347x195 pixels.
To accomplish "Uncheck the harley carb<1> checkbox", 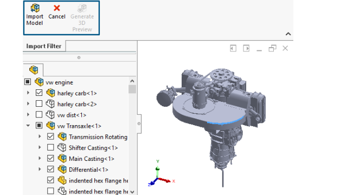I will tap(39, 93).
